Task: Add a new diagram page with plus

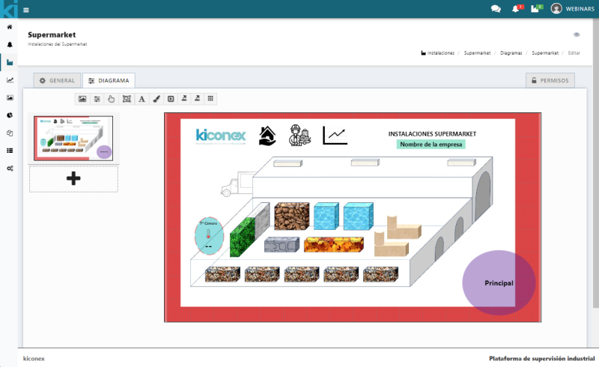Action: click(73, 178)
